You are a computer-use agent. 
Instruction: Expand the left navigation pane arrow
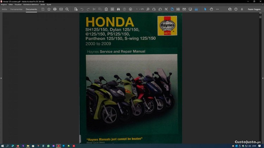[1, 78]
